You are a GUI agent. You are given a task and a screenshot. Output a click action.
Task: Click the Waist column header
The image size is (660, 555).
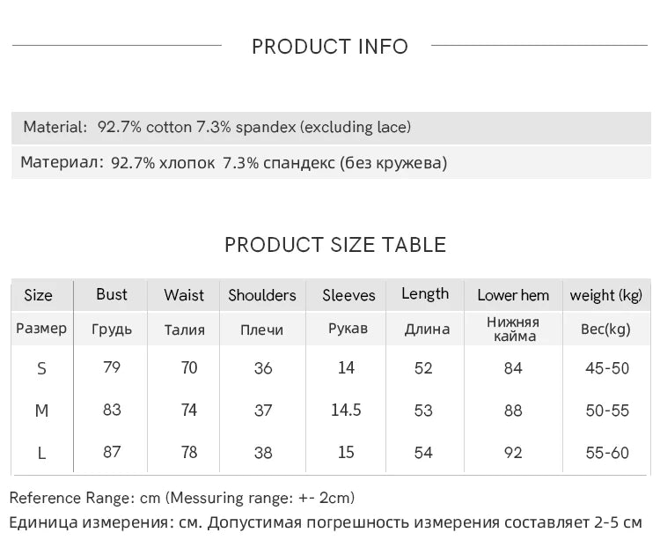tap(184, 295)
